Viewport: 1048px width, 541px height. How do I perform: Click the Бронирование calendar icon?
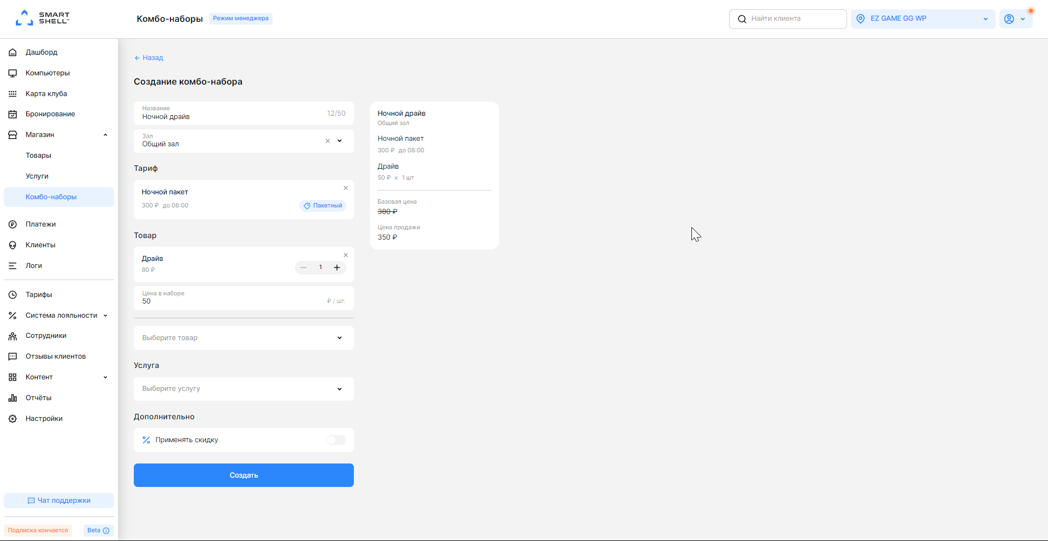(13, 114)
